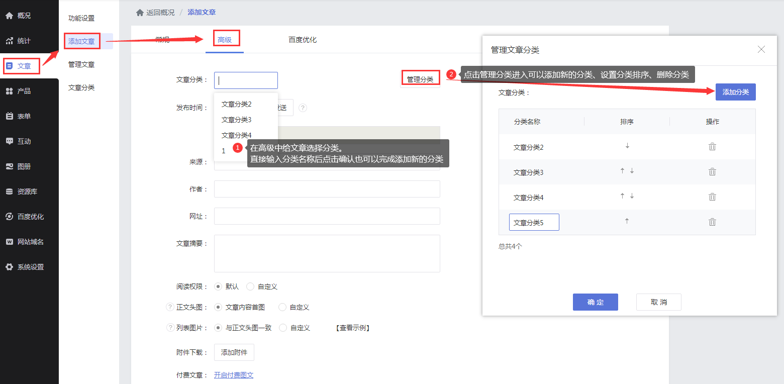Move 文章分类3 down in sort order
Image resolution: width=784 pixels, height=384 pixels.
click(x=632, y=171)
